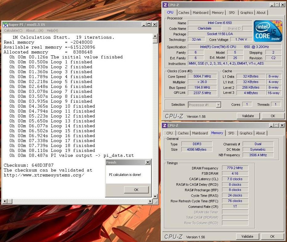Click the Revision value 'C2'

pyautogui.click(x=273, y=58)
